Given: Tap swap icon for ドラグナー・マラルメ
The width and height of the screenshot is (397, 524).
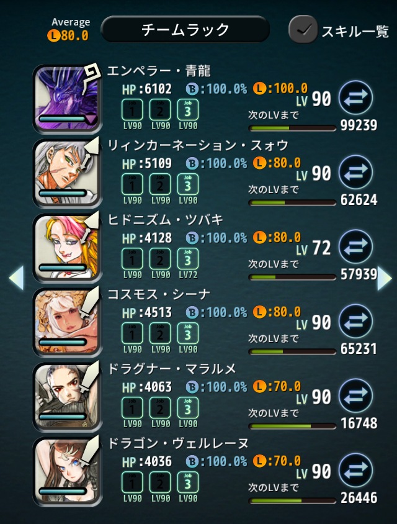Looking at the screenshot, I should tap(356, 395).
